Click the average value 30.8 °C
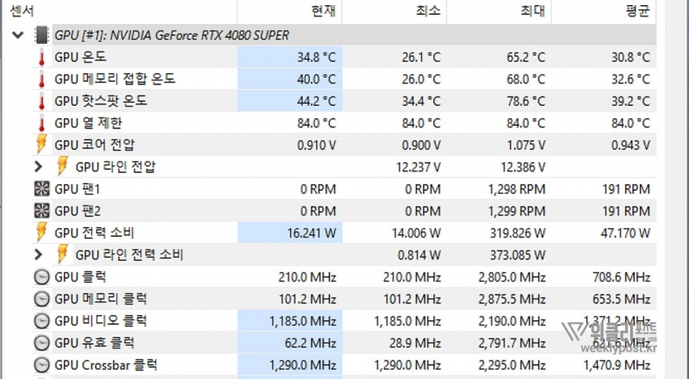The height and width of the screenshot is (379, 689). pos(630,57)
